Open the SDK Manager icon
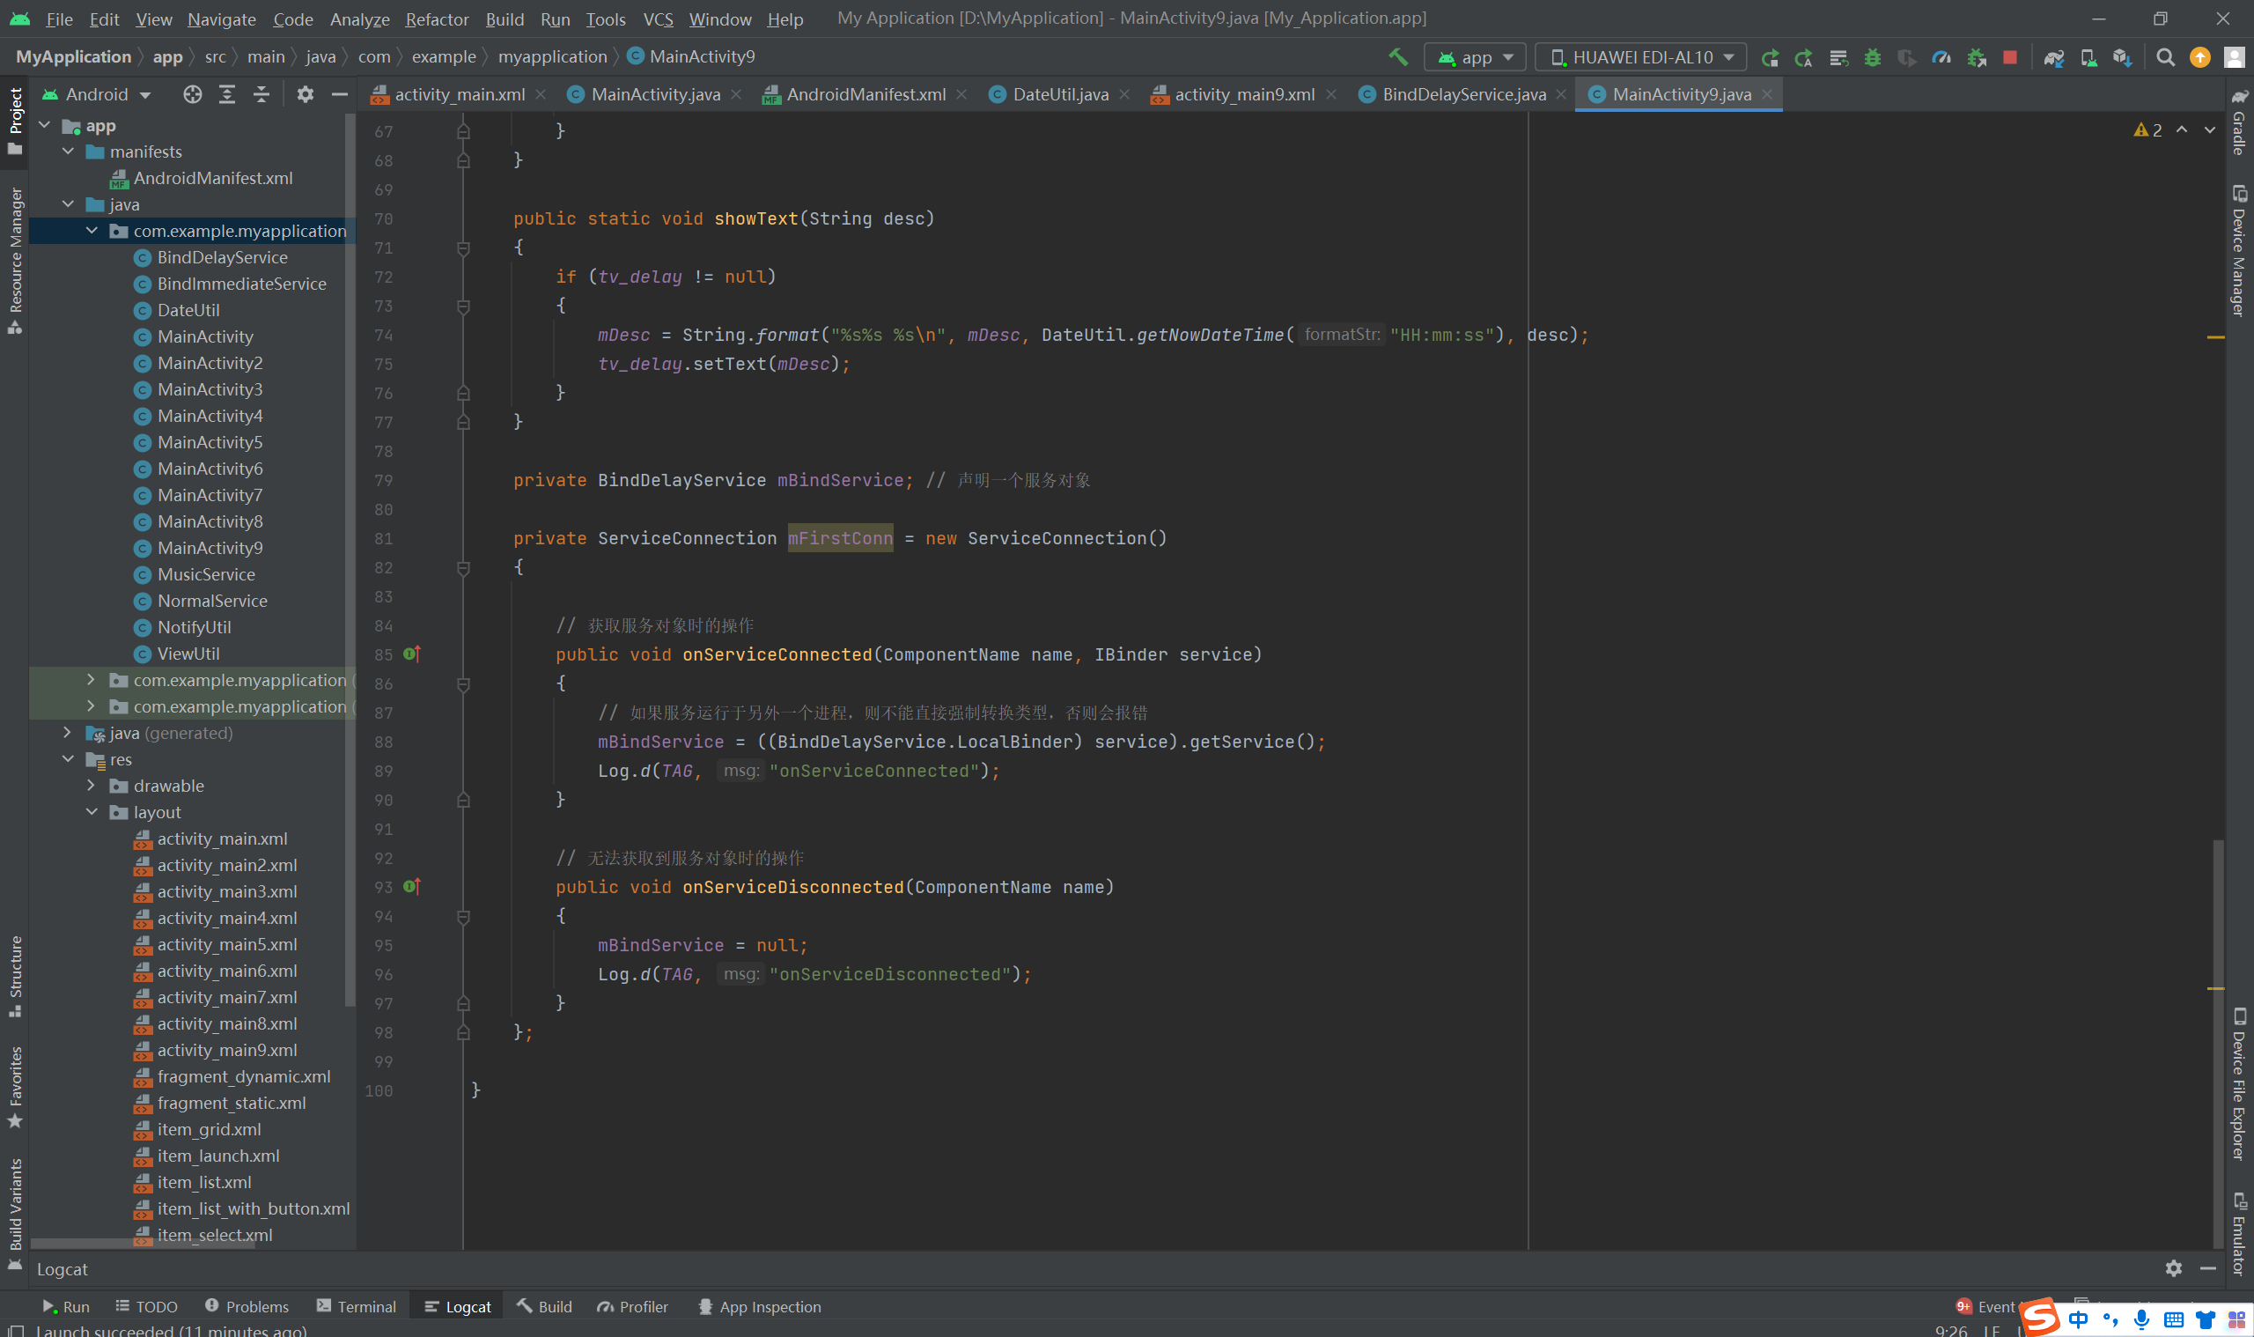The width and height of the screenshot is (2254, 1337). click(2123, 57)
